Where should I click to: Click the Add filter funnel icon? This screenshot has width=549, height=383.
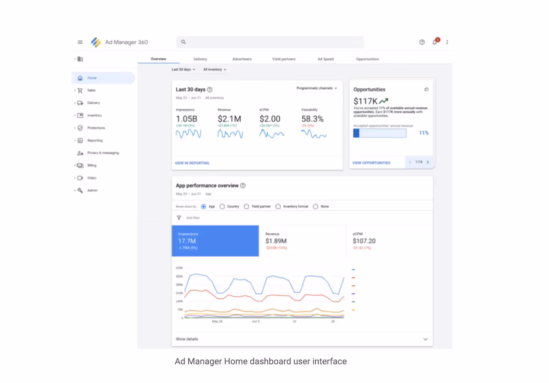(x=179, y=218)
